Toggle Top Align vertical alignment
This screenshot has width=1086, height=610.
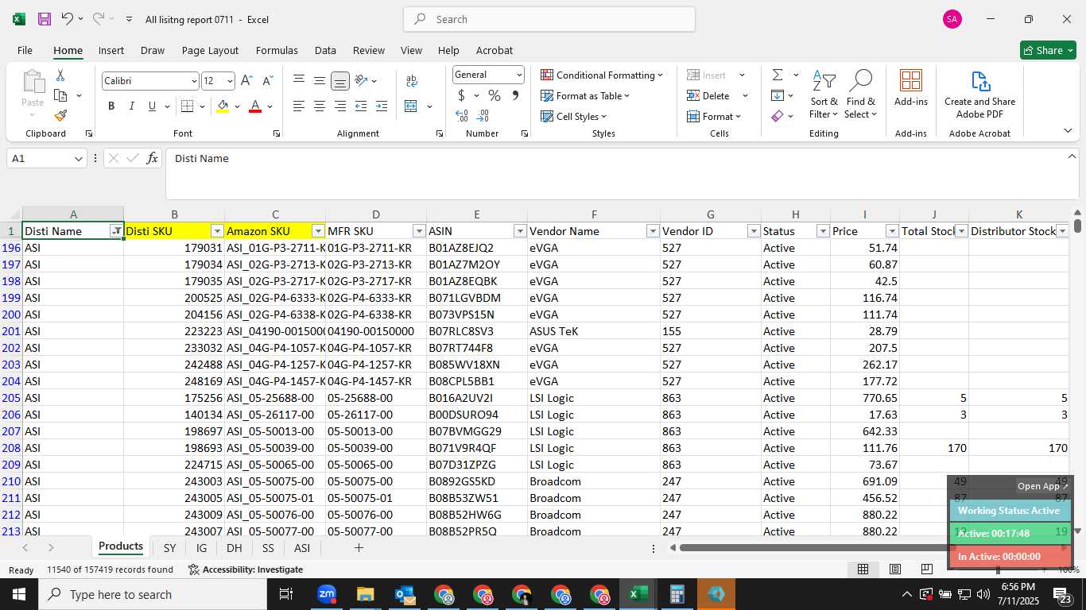[x=299, y=81]
